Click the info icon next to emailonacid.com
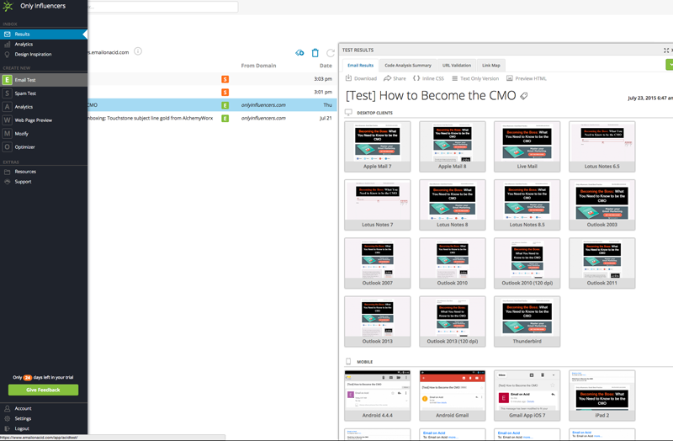Screen dimensions: 673x441 click(138, 51)
